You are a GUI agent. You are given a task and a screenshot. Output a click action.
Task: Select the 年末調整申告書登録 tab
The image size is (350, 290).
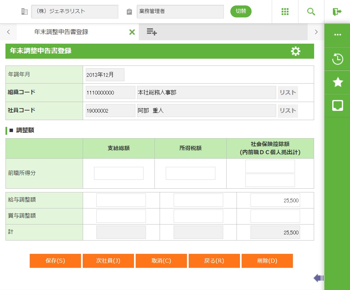tap(62, 32)
